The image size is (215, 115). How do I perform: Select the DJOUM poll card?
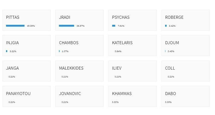[x=186, y=46]
